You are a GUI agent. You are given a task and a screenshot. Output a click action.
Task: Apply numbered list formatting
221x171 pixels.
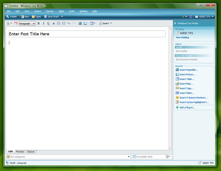click(59, 24)
